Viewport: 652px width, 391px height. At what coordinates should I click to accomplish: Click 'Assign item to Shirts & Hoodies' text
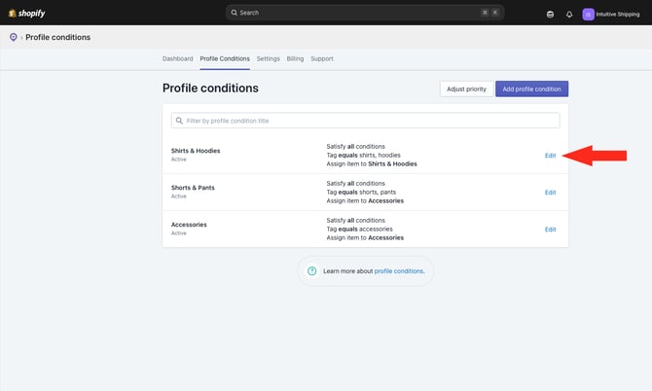[372, 163]
